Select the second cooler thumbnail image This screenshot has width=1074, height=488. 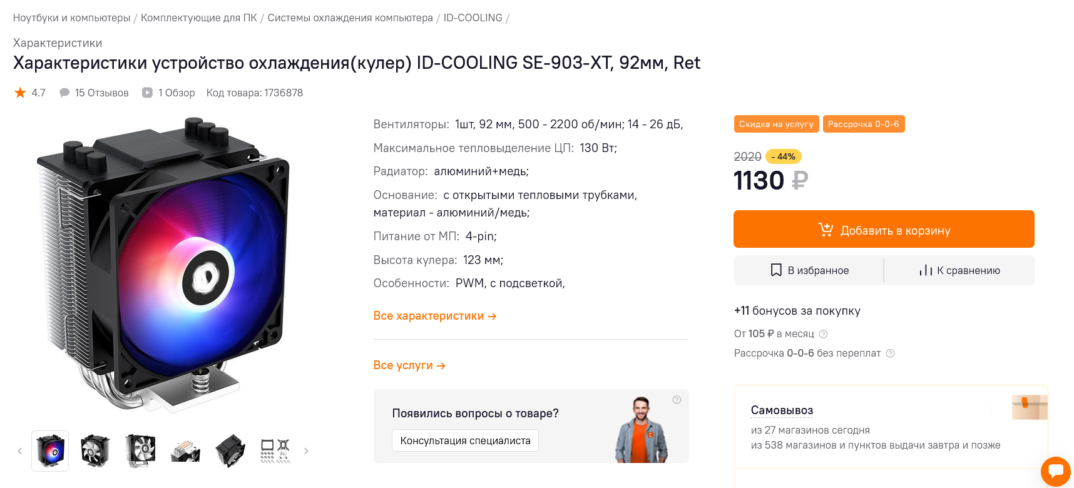click(95, 450)
